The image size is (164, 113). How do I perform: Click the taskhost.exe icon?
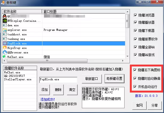[x=5, y=34]
